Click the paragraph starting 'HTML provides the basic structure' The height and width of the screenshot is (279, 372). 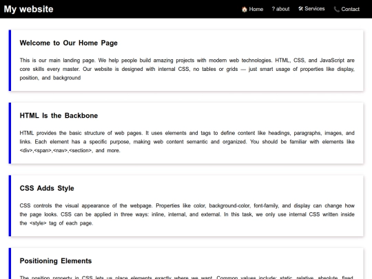click(187, 142)
